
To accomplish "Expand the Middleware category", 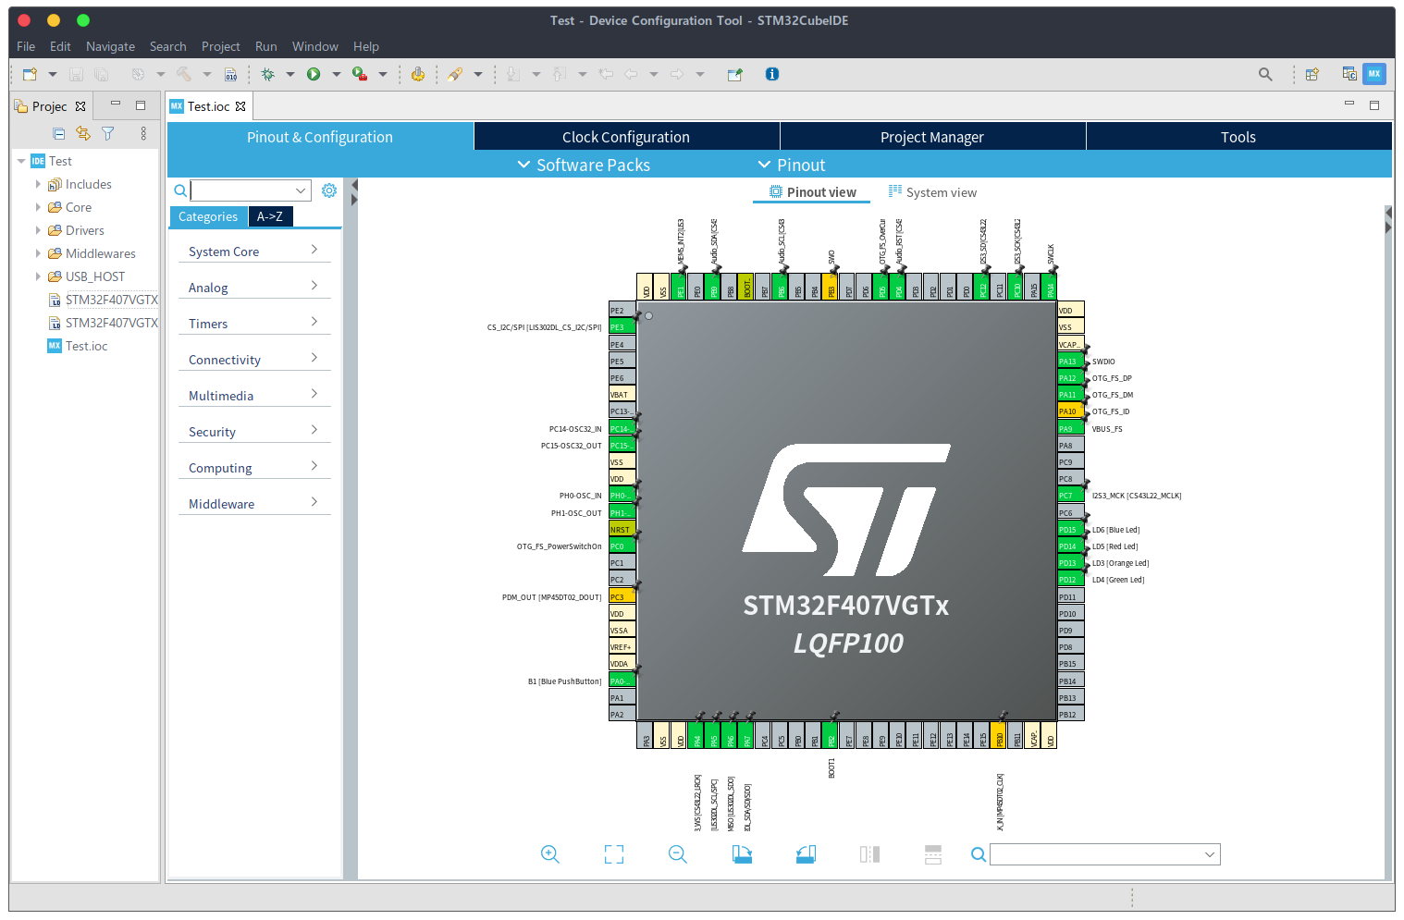I will coord(254,503).
